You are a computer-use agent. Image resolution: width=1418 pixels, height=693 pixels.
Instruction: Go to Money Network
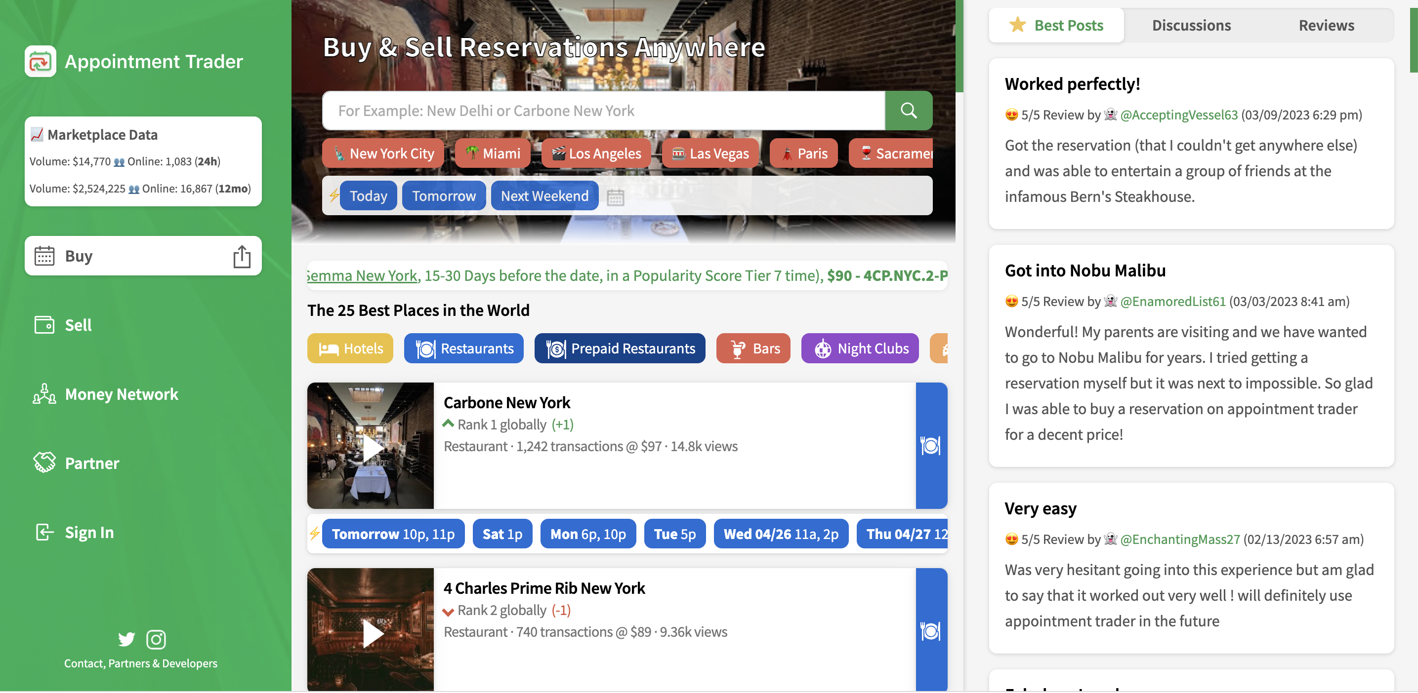pyautogui.click(x=121, y=394)
